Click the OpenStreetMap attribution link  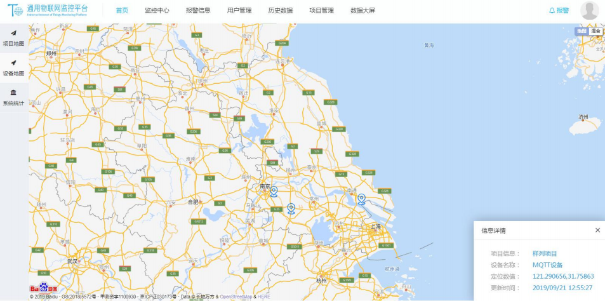[236, 297]
